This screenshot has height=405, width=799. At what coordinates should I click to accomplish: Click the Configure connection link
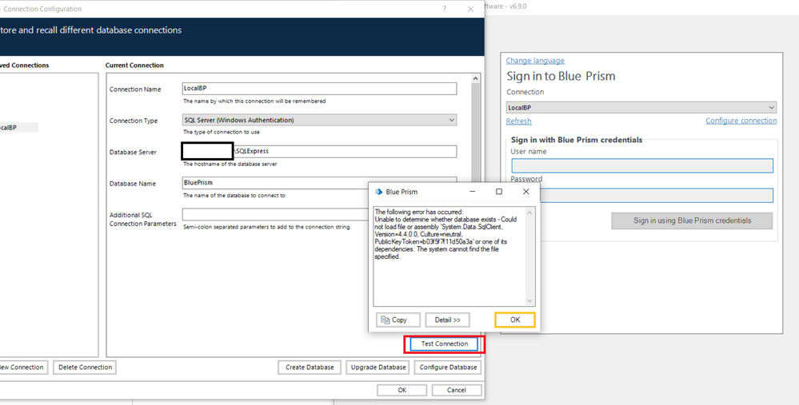click(741, 121)
